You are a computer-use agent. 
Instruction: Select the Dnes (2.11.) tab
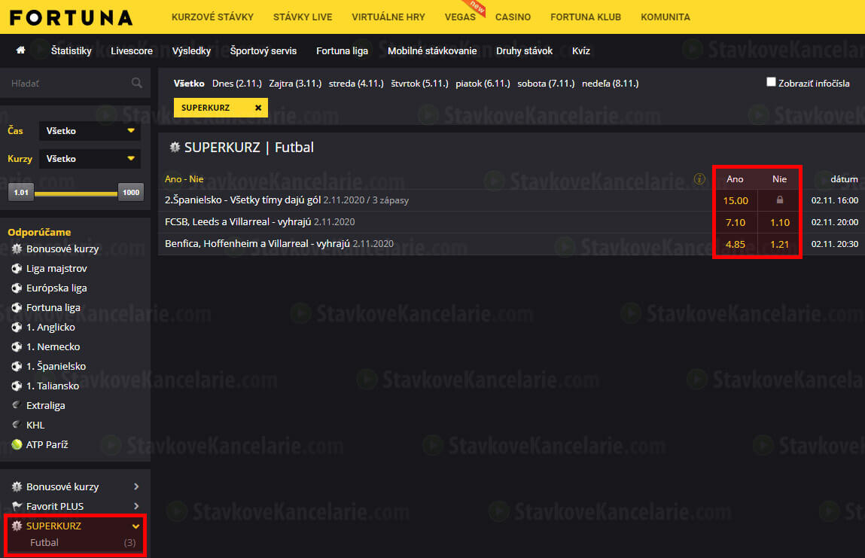tap(236, 84)
